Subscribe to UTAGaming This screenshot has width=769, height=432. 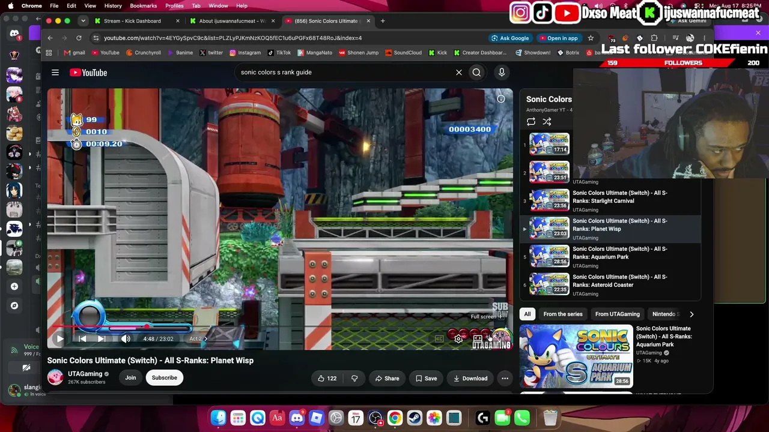[164, 378]
